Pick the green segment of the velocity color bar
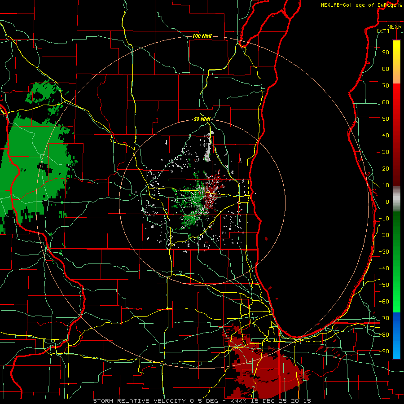The width and height of the screenshot is (404, 404). point(396,262)
